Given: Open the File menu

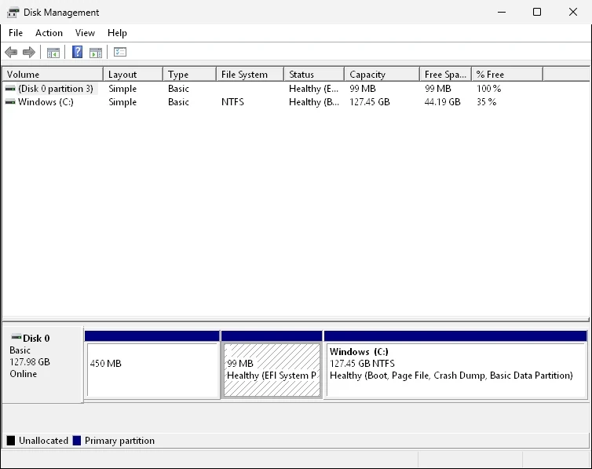Looking at the screenshot, I should coord(16,33).
